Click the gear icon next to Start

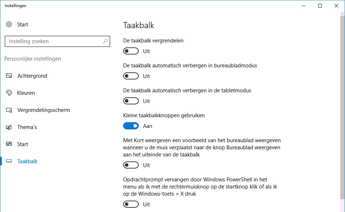click(x=9, y=25)
